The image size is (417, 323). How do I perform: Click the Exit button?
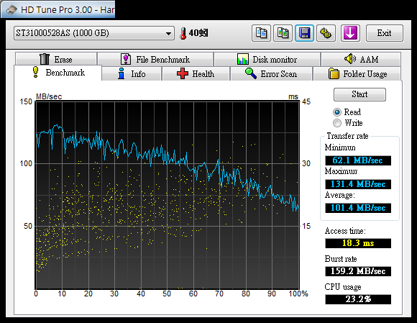(x=385, y=33)
